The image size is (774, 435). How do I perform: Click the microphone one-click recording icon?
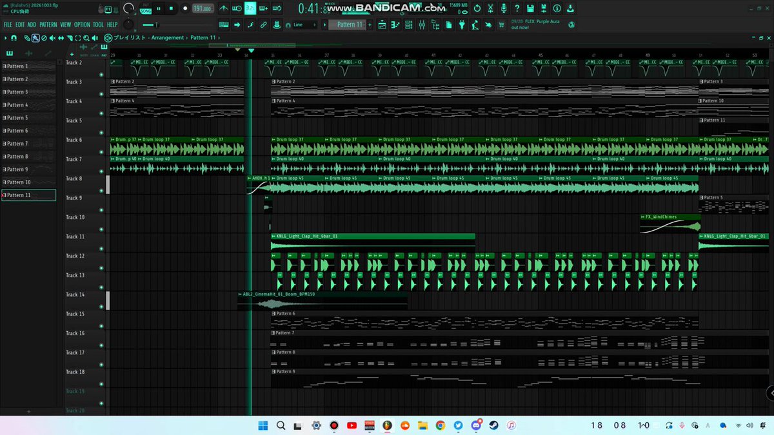pos(503,8)
